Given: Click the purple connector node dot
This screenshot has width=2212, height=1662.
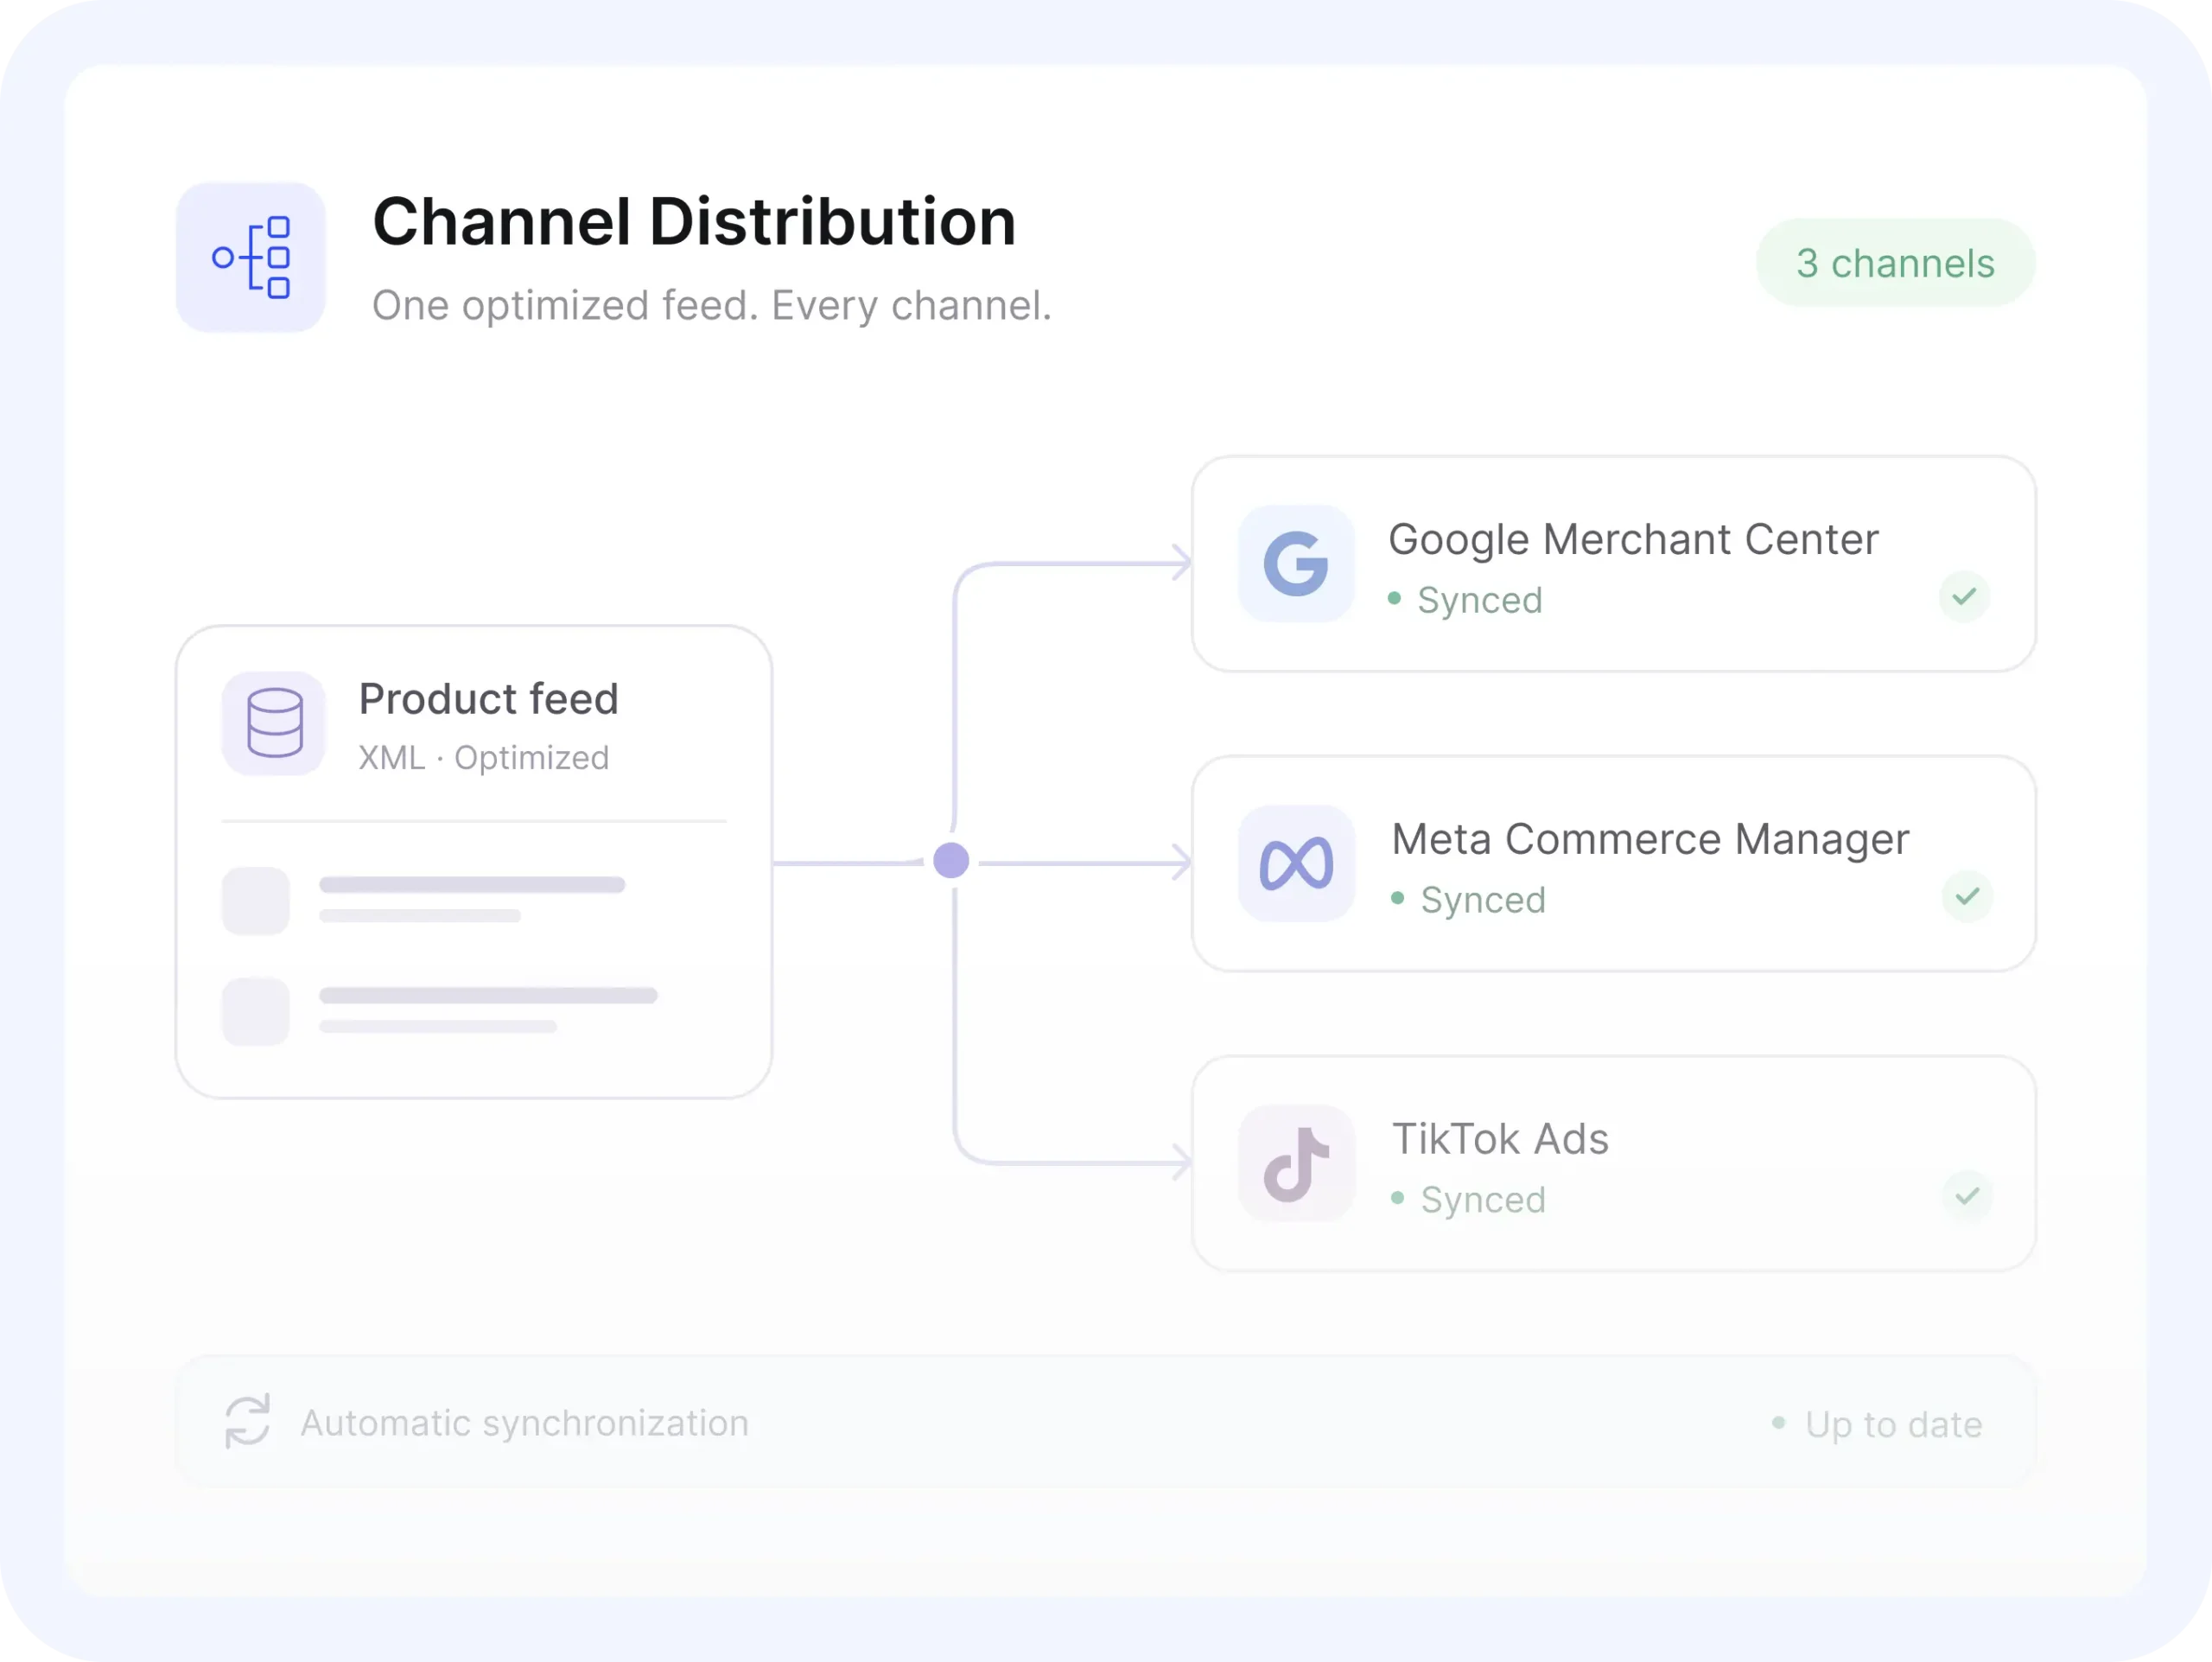Looking at the screenshot, I should pyautogui.click(x=951, y=860).
